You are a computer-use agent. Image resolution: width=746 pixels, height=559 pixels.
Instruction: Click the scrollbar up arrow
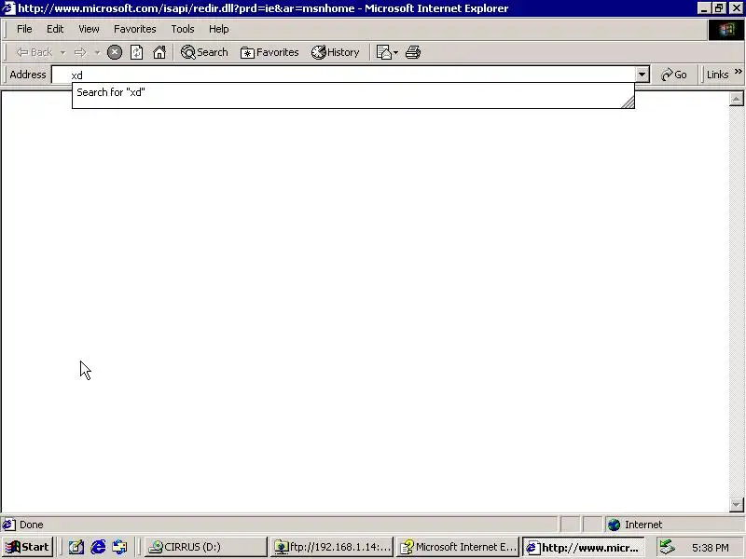click(736, 99)
